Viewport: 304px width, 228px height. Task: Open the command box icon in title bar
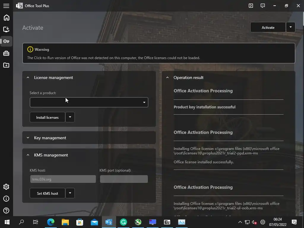pos(251,6)
